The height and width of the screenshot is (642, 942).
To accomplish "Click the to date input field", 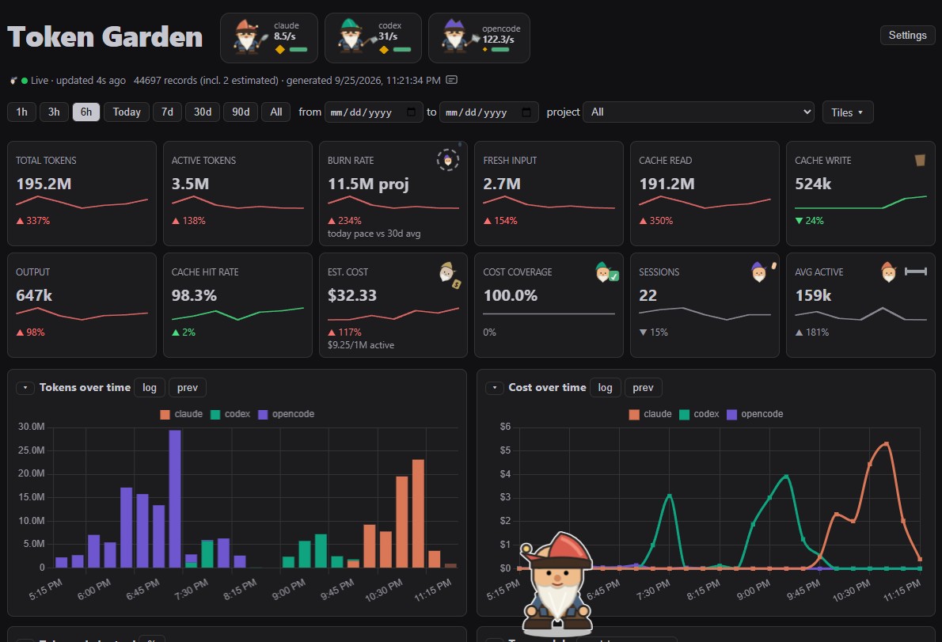I will (x=489, y=112).
